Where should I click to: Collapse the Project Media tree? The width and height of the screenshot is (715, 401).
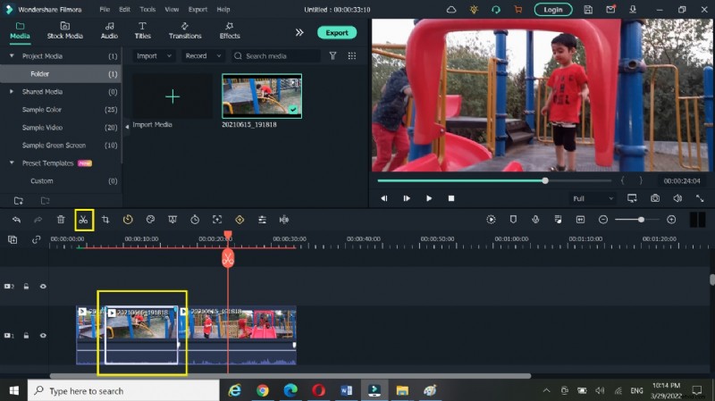click(x=12, y=55)
